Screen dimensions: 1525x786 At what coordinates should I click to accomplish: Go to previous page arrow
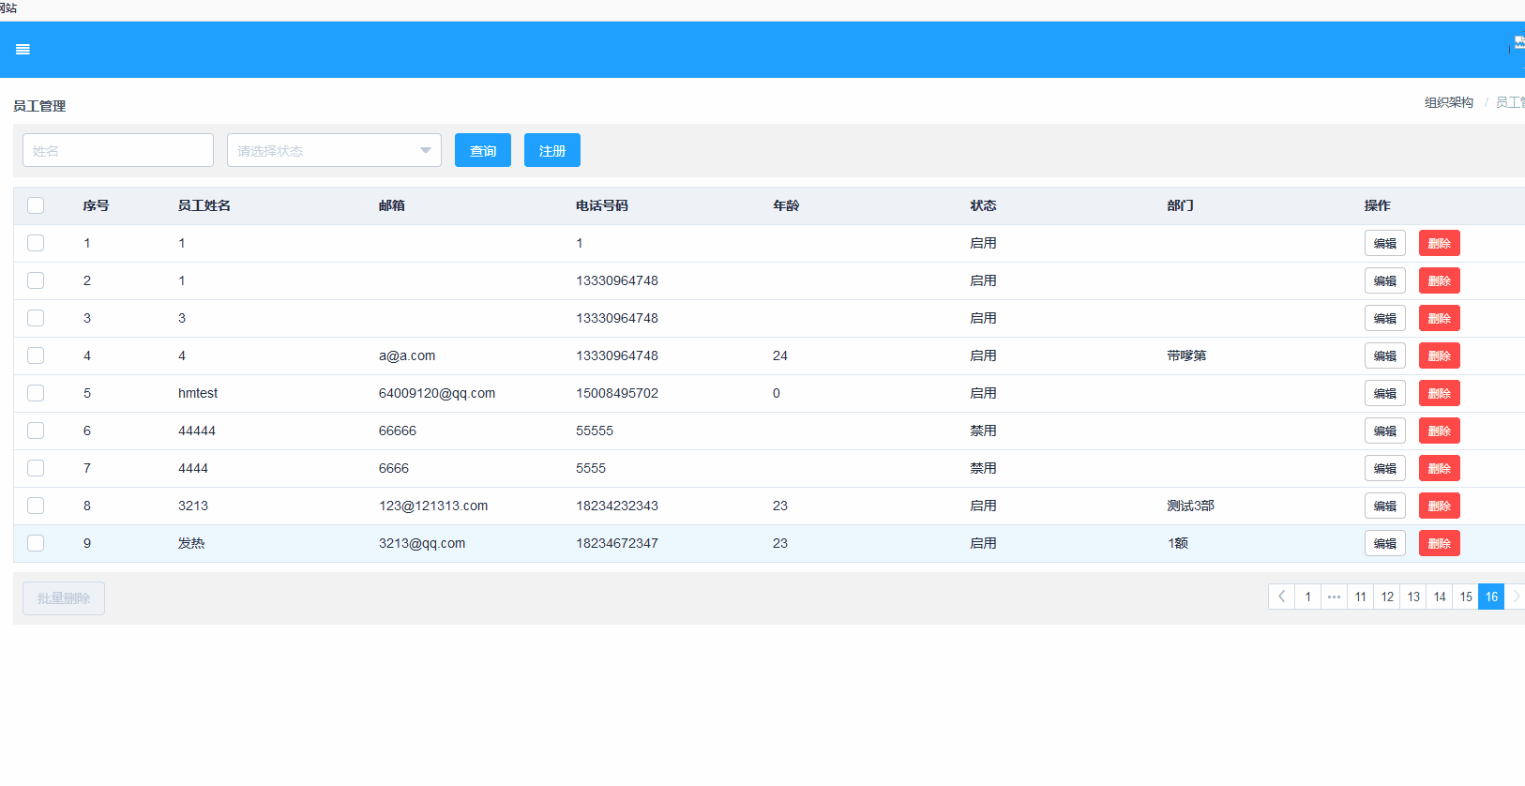pos(1281,597)
